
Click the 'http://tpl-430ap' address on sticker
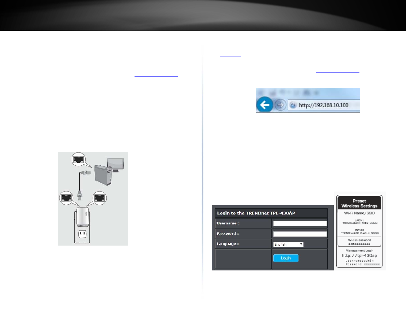click(359, 255)
